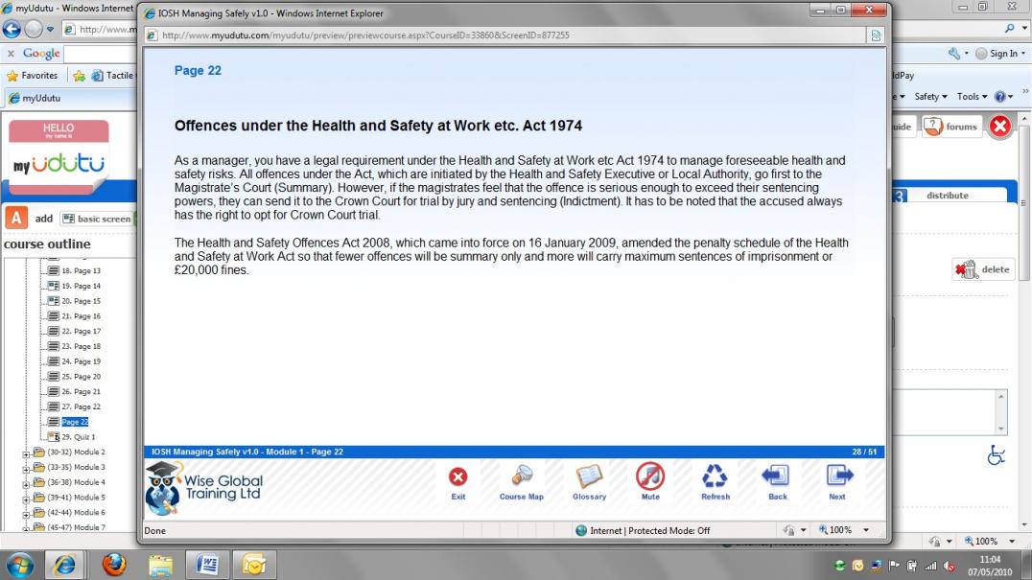Open the Glossary
Image resolution: width=1032 pixels, height=580 pixels.
pos(589,482)
